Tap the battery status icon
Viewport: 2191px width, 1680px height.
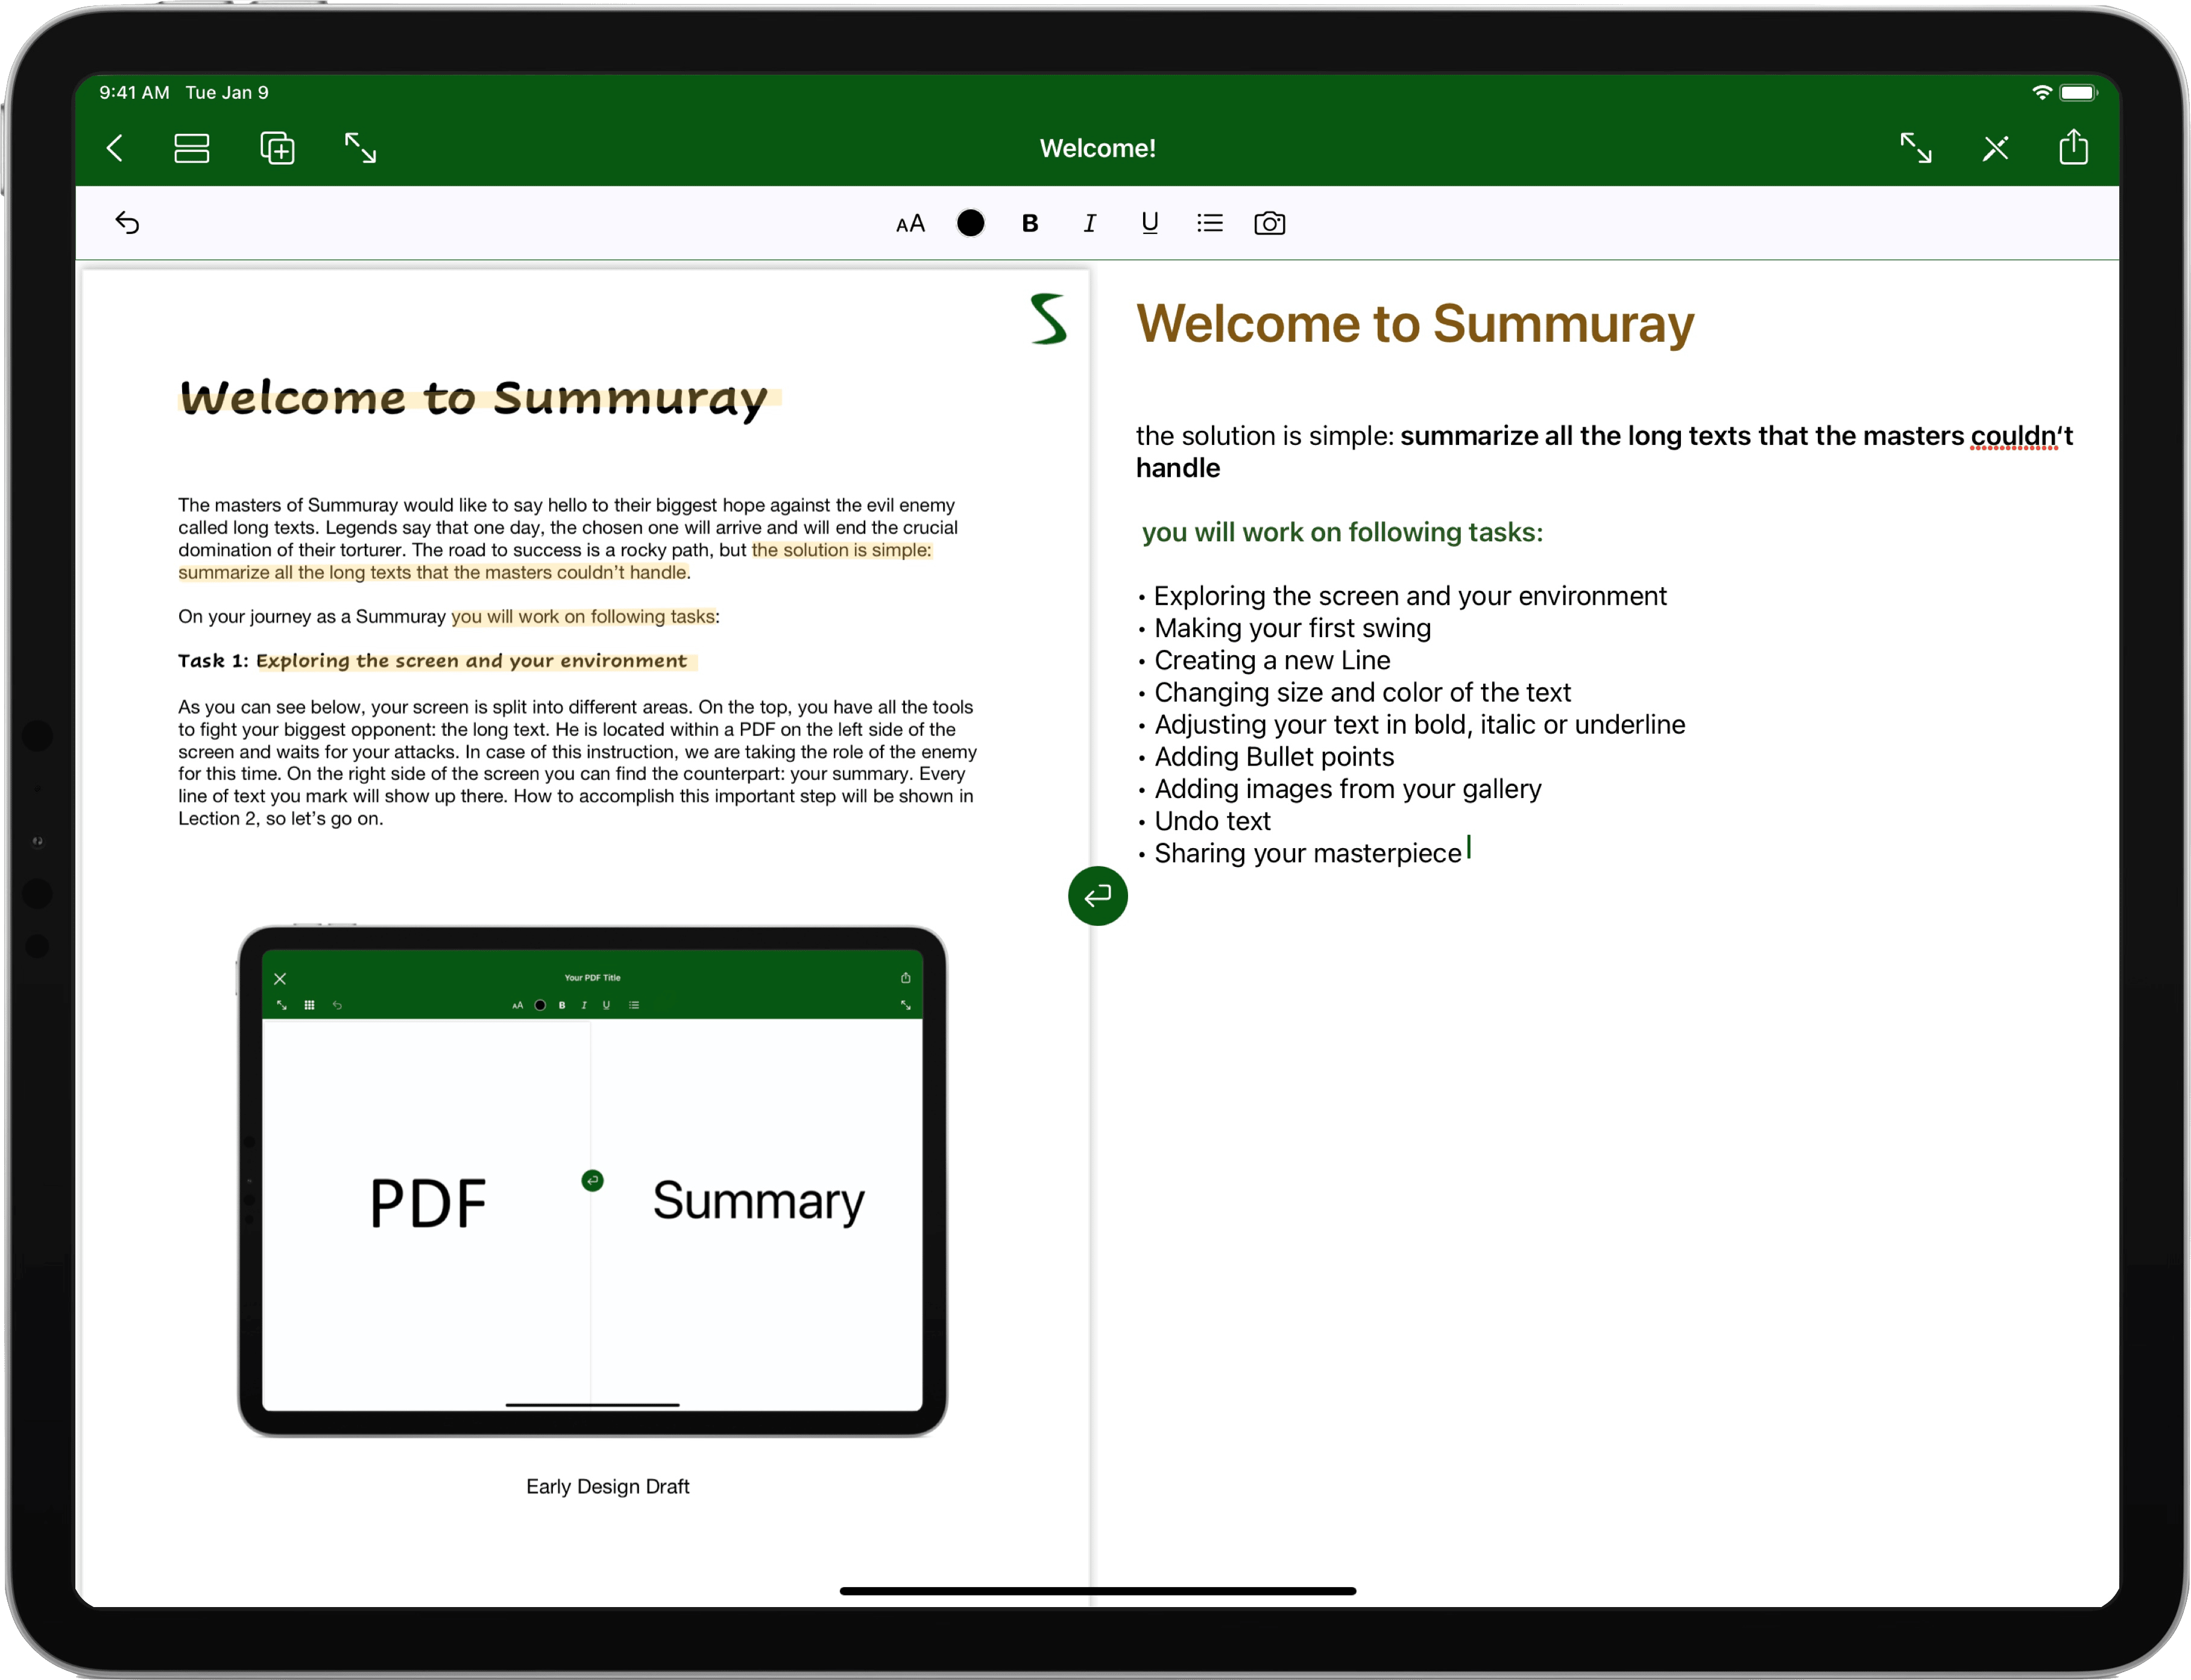(2079, 92)
